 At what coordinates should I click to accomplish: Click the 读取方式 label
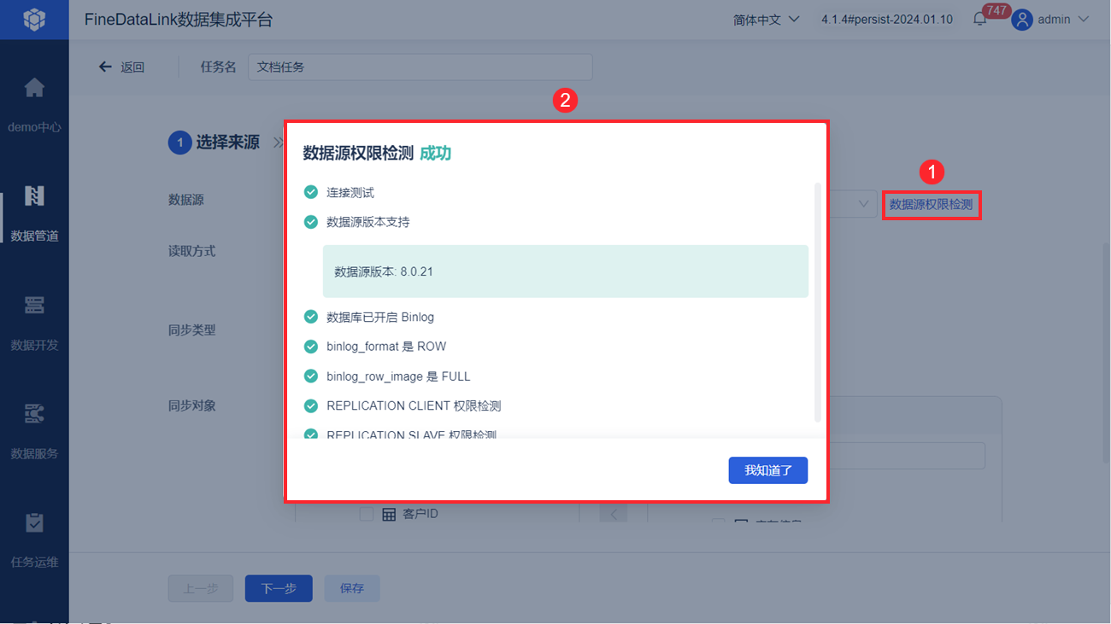(191, 251)
